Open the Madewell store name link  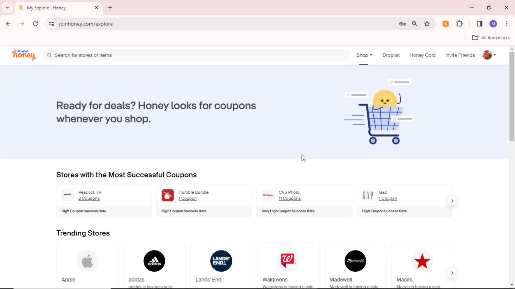(341, 280)
